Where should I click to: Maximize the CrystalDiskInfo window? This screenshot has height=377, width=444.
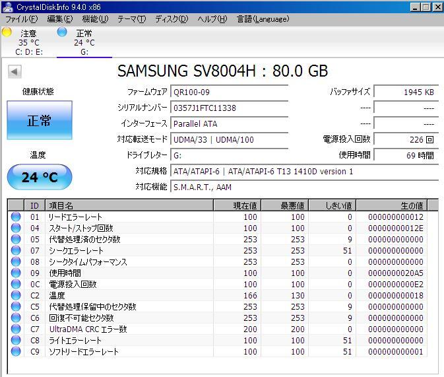click(426, 7)
